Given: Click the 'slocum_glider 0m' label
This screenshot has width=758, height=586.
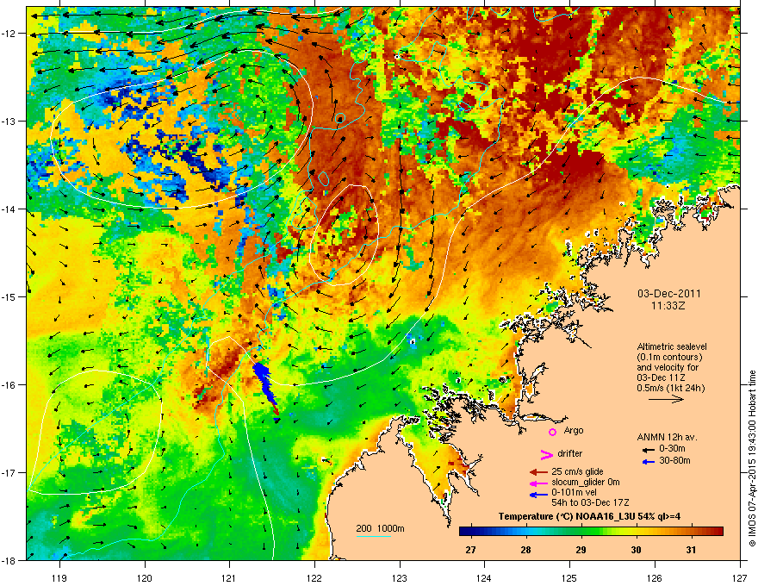Looking at the screenshot, I should click(x=586, y=482).
